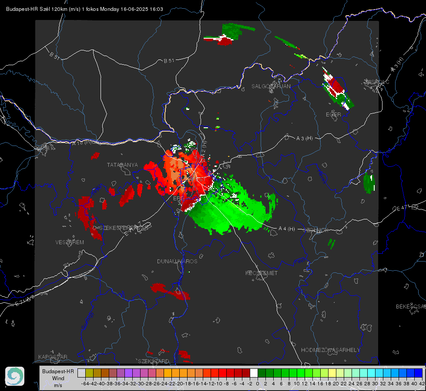
Task: Select the TATABÁNYA city label
Action: click(x=122, y=165)
